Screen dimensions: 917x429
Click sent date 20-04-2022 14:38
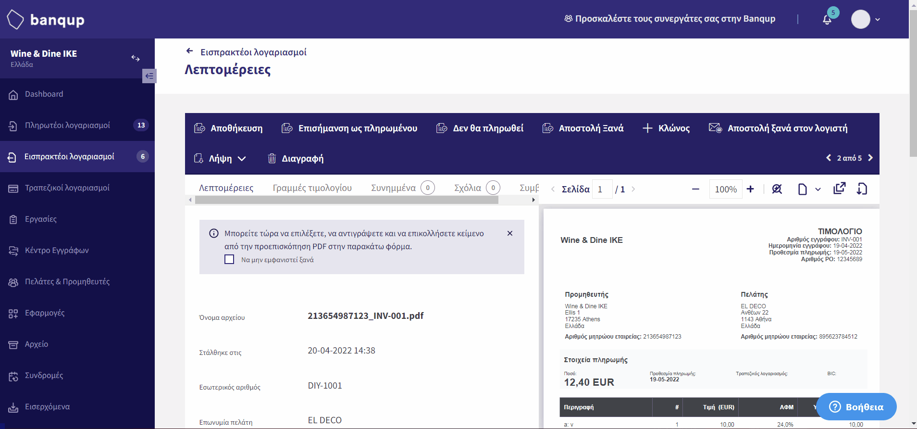pos(341,351)
